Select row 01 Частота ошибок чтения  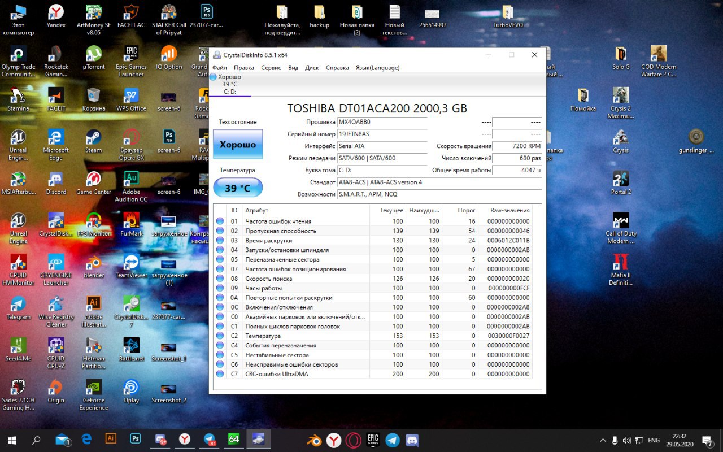pyautogui.click(x=374, y=221)
